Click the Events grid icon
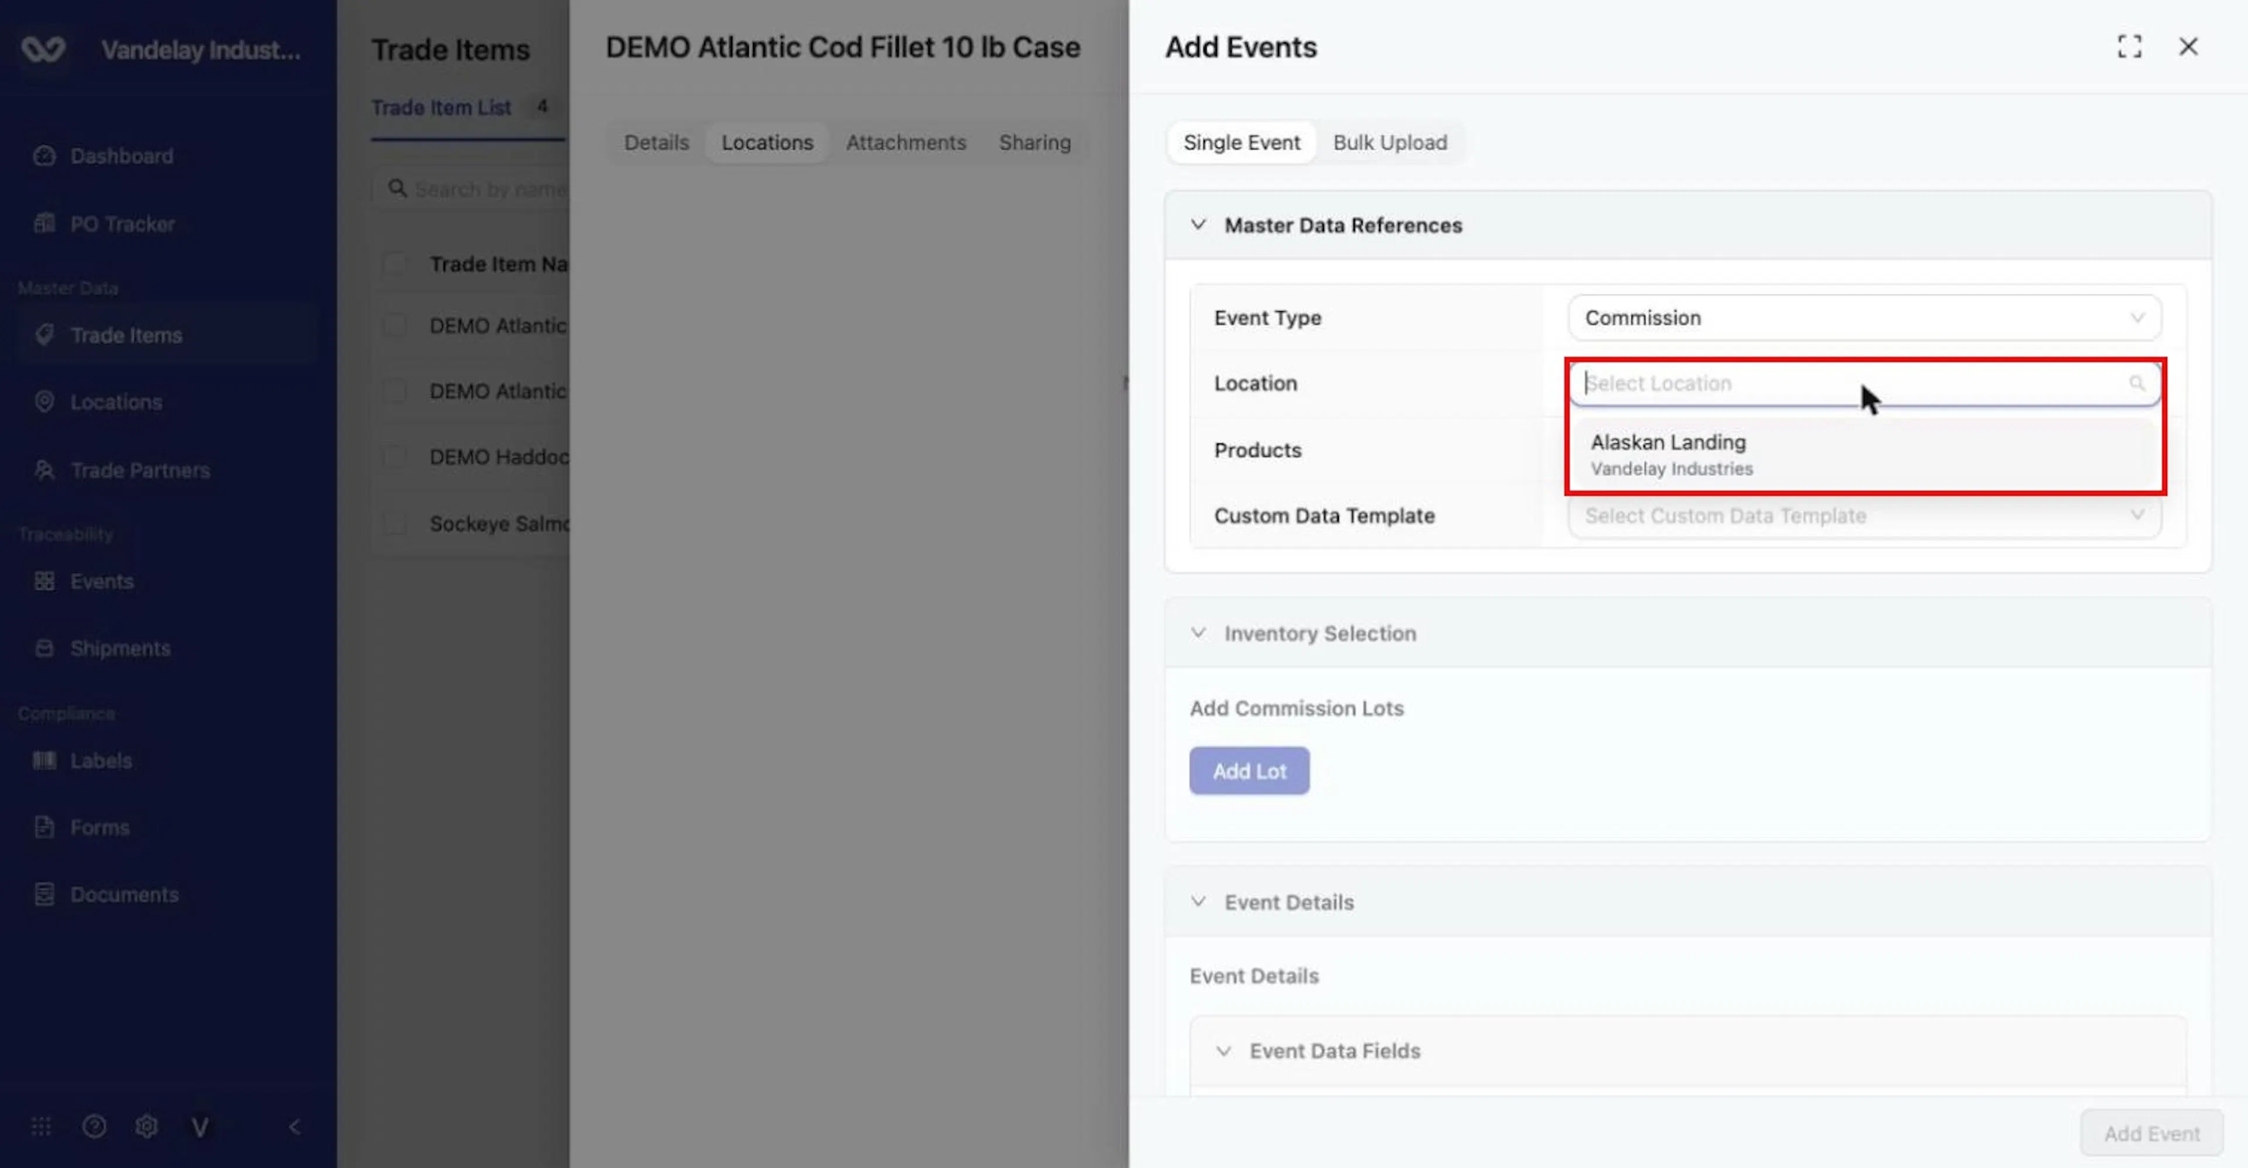 (44, 581)
